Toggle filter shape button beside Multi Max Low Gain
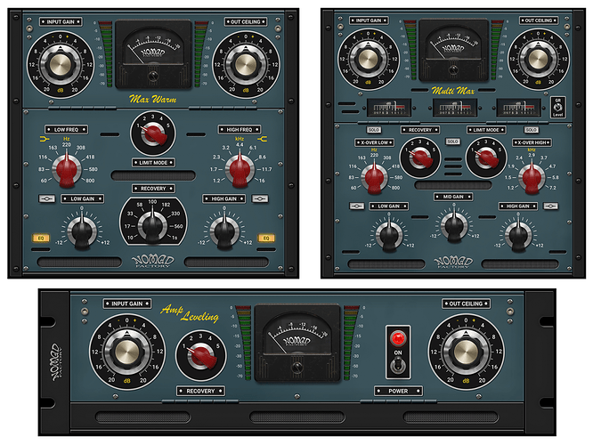 pyautogui.click(x=357, y=206)
